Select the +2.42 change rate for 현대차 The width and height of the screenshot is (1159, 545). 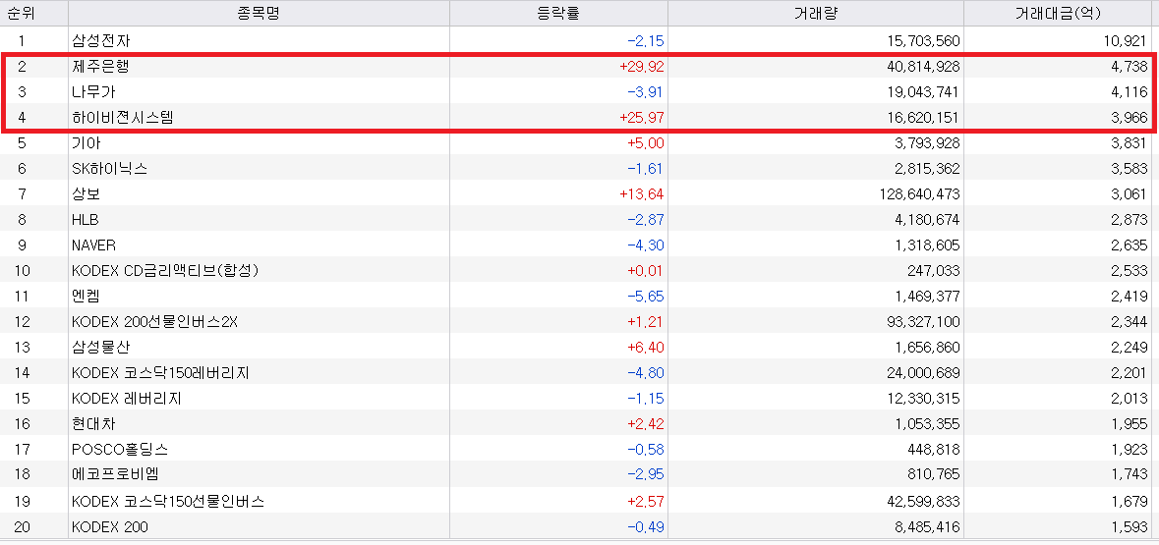pos(645,424)
